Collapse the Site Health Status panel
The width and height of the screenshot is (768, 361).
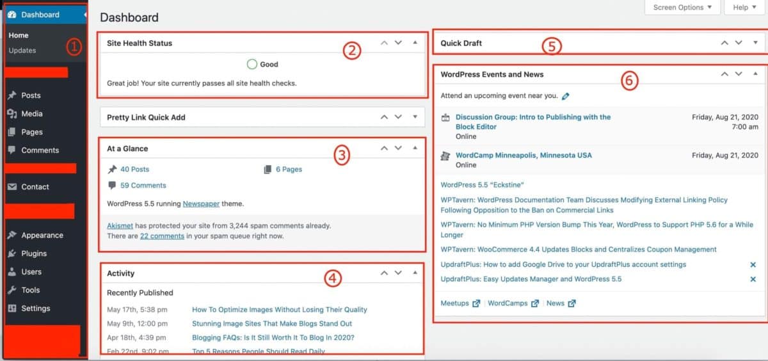415,43
